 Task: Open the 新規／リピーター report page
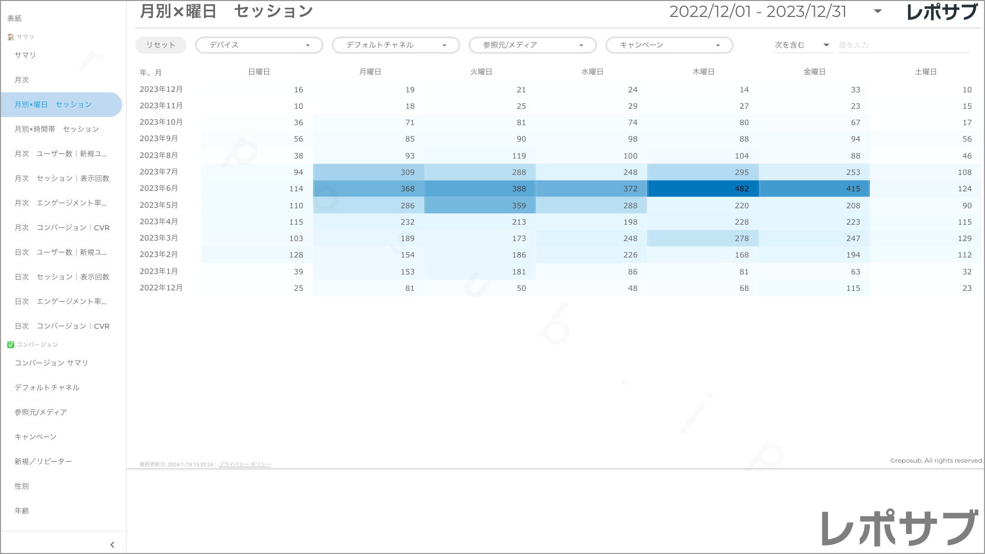pos(43,462)
